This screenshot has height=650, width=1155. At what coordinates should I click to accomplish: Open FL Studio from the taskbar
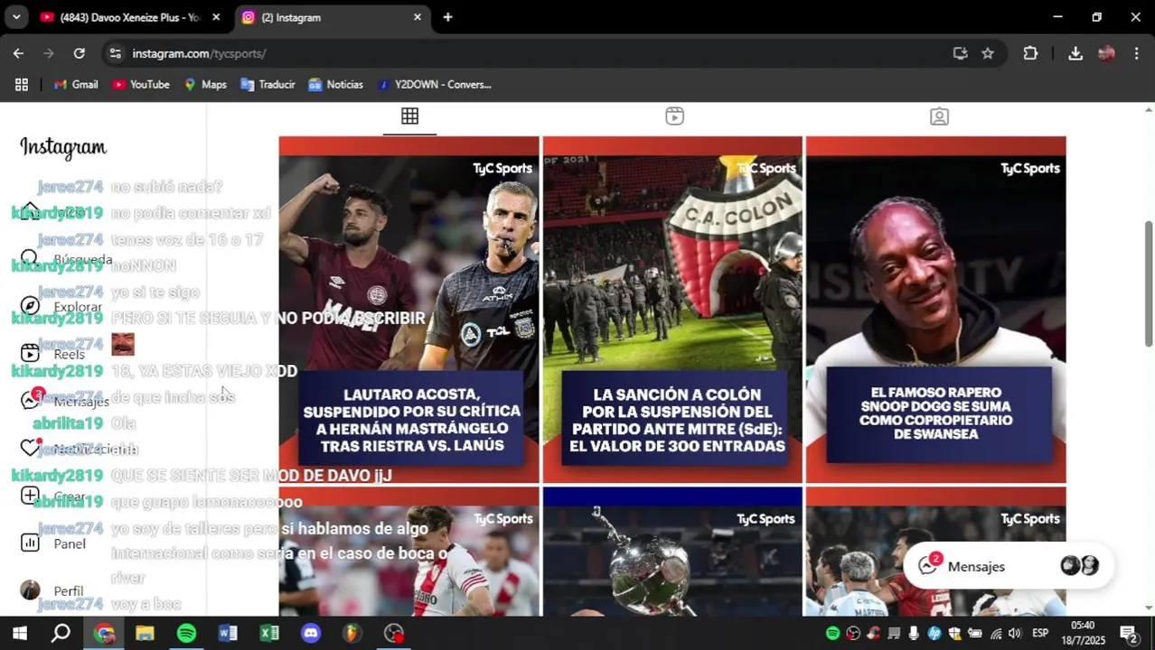(352, 633)
